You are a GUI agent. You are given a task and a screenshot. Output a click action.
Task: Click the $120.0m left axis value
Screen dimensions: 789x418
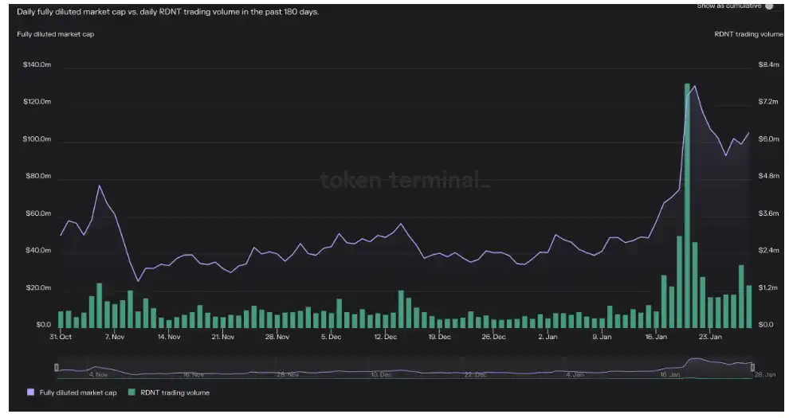click(37, 101)
